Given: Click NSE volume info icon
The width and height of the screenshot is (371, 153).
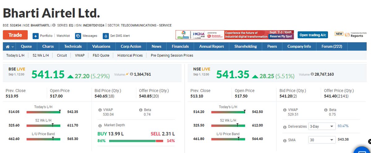Looking at the screenshot, I should (313, 74).
